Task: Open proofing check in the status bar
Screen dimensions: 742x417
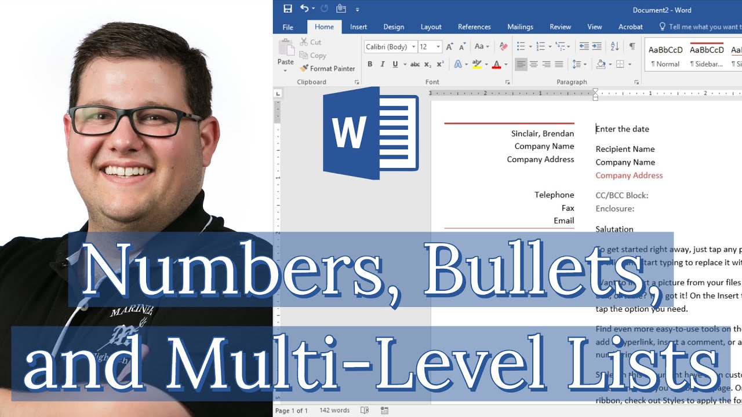Action: coord(364,410)
